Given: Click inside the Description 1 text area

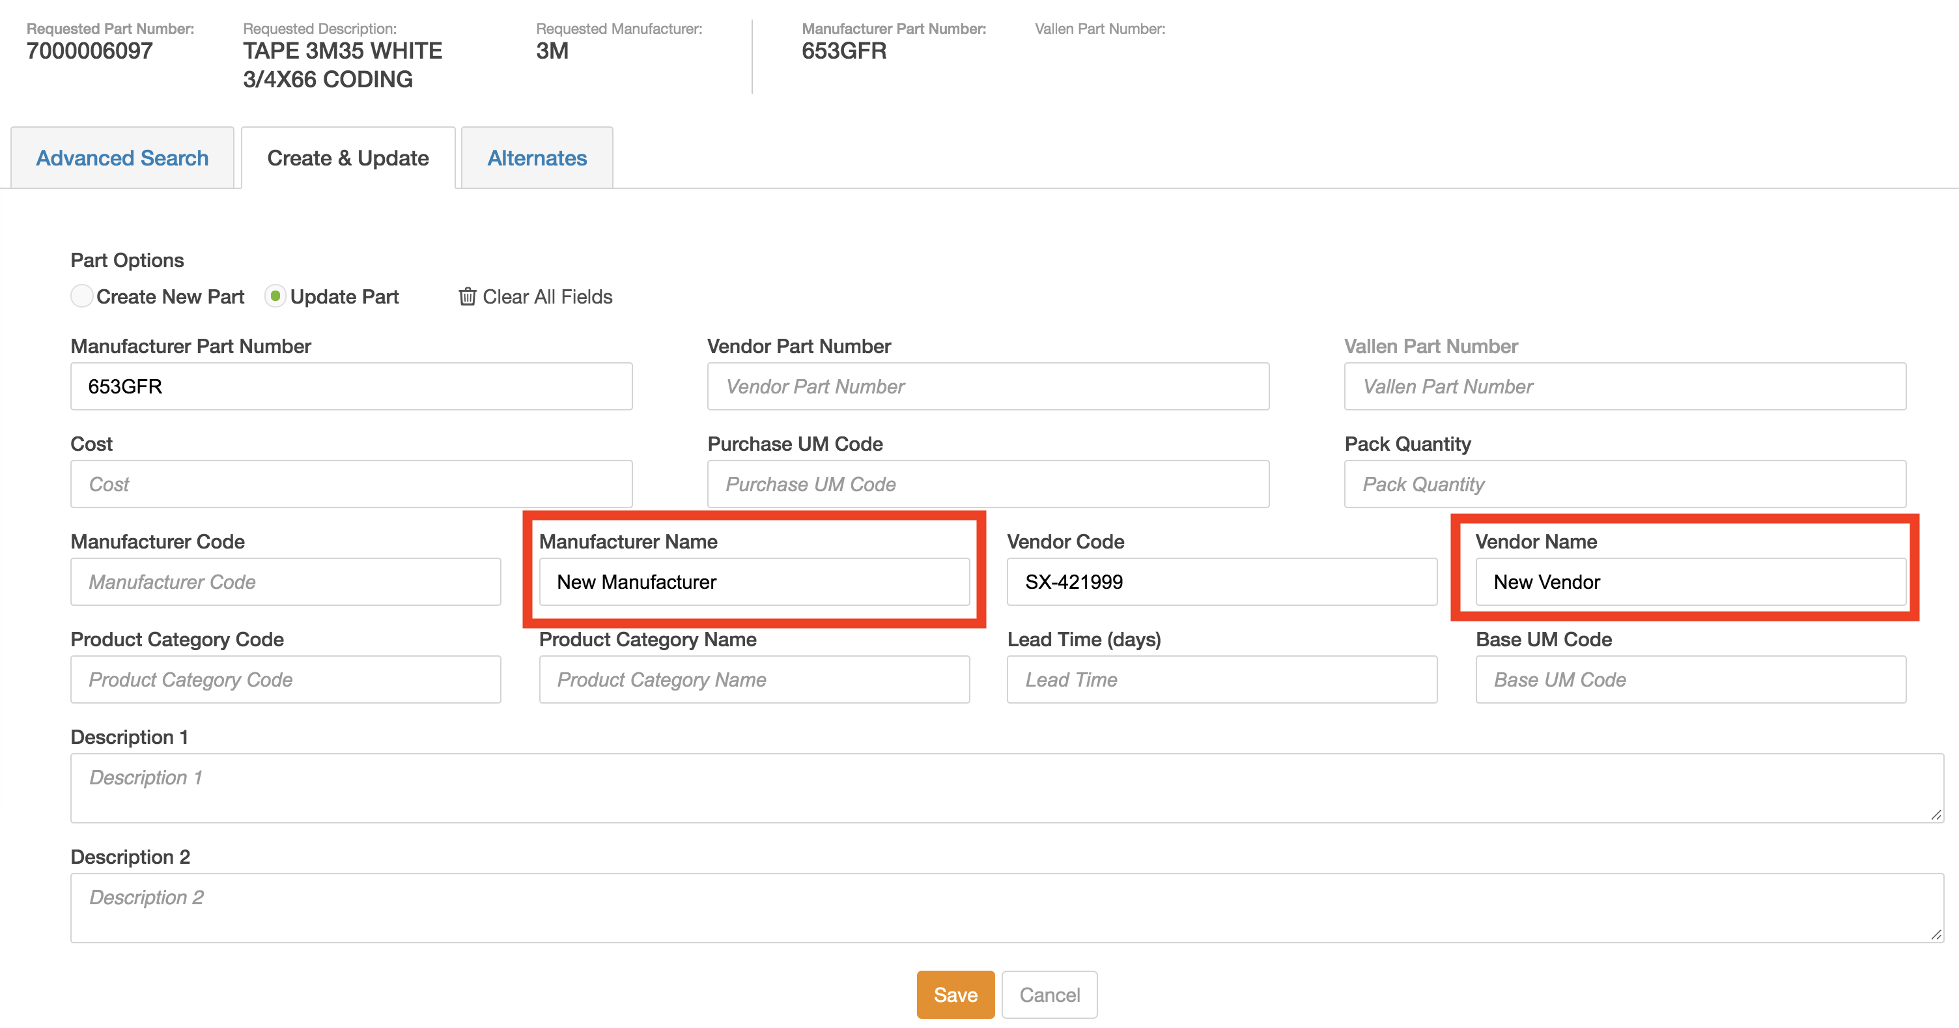Looking at the screenshot, I should pos(1006,788).
